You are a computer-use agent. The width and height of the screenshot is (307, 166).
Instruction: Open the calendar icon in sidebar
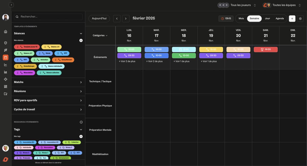tap(6, 58)
